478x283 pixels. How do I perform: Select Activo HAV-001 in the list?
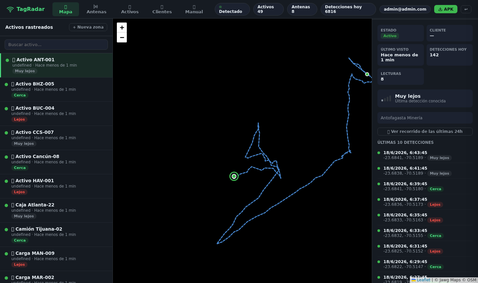[x=56, y=186]
